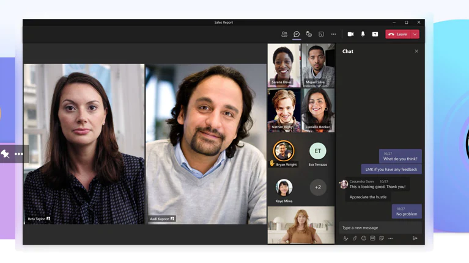Image resolution: width=469 pixels, height=263 pixels.
Task: Open the participants panel icon
Action: pyautogui.click(x=284, y=34)
